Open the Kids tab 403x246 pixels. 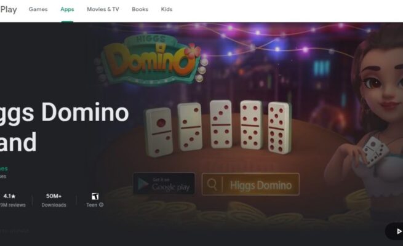click(x=167, y=9)
